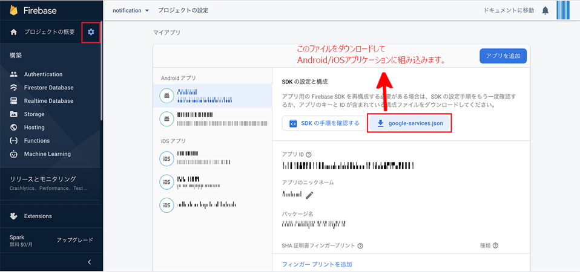Click help icon next to アプリ ID
Screen dimensions: 580x272
pos(309,154)
